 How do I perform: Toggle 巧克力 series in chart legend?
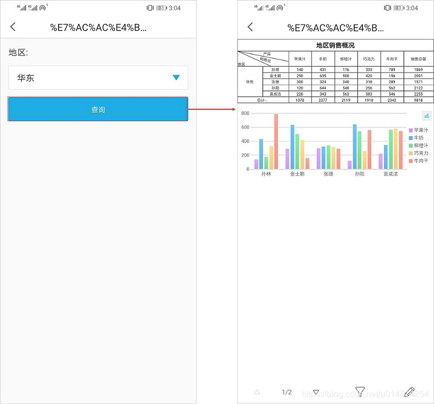click(418, 153)
